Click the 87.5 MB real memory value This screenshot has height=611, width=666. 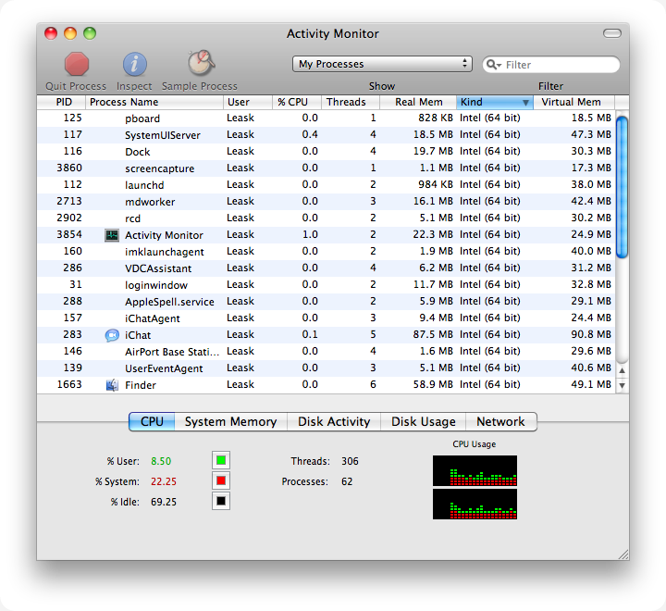433,334
